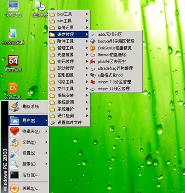Click the 刷新系统 label
This screenshot has width=185, height=193.
31,107
